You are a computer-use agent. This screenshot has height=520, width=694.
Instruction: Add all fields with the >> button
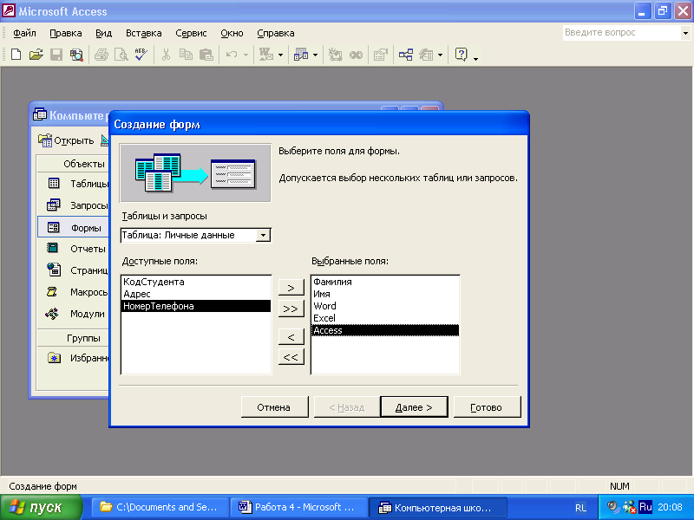tap(291, 309)
